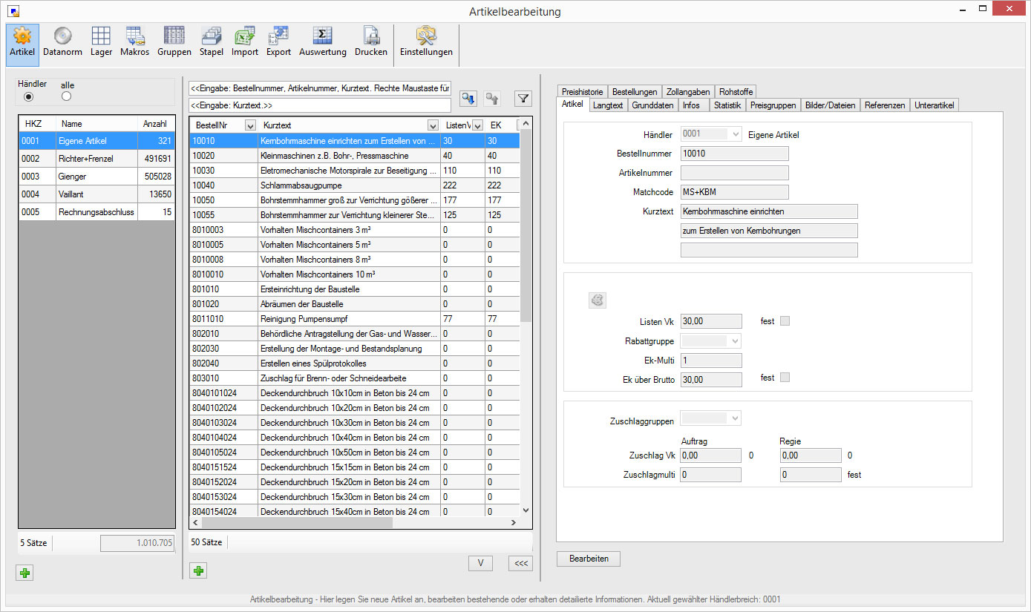This screenshot has width=1031, height=612.
Task: Open the Stapel tool
Action: [x=211, y=42]
